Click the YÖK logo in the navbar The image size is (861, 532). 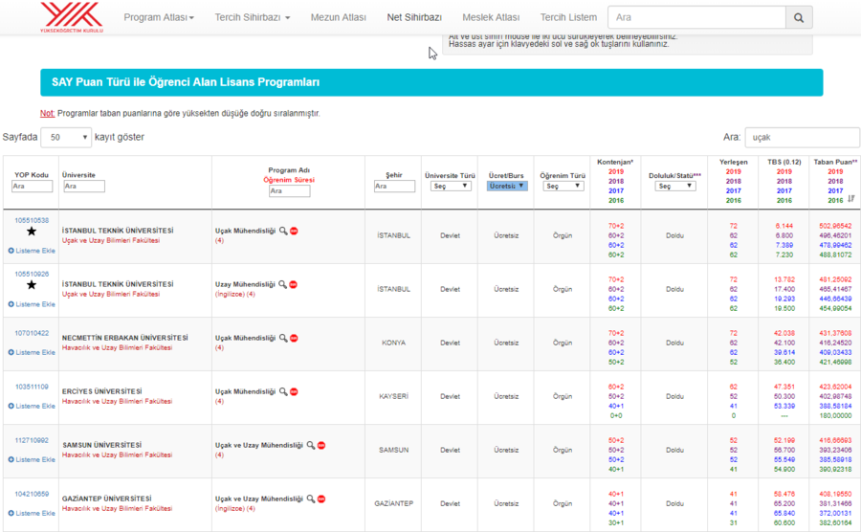pyautogui.click(x=72, y=16)
